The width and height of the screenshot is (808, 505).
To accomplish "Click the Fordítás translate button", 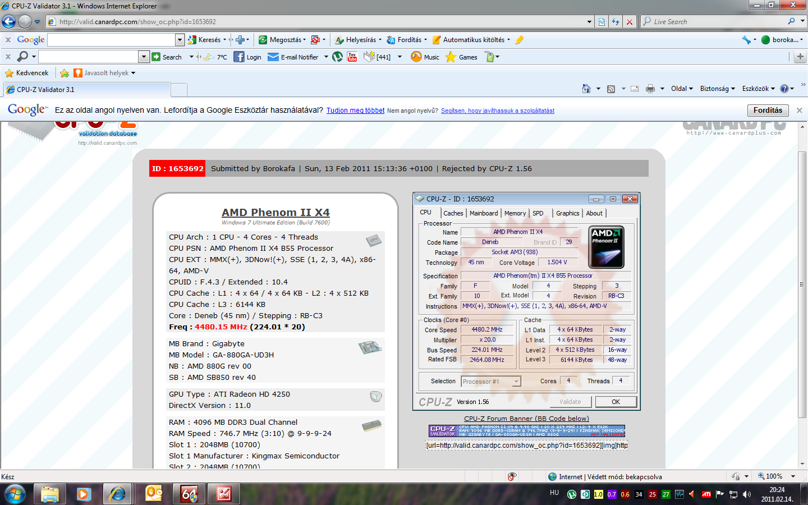I will [x=768, y=110].
